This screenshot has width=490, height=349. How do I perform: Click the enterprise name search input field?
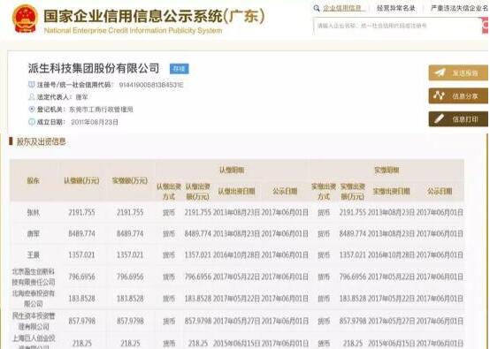pyautogui.click(x=397, y=26)
